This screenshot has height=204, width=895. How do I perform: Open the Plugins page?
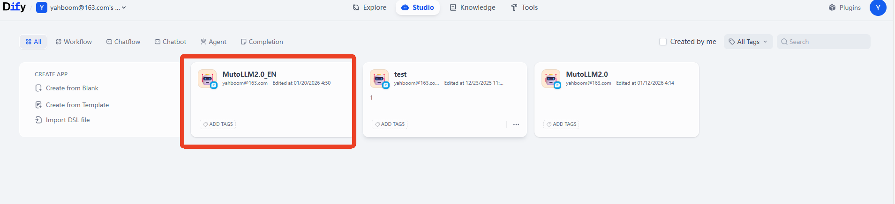(x=844, y=7)
